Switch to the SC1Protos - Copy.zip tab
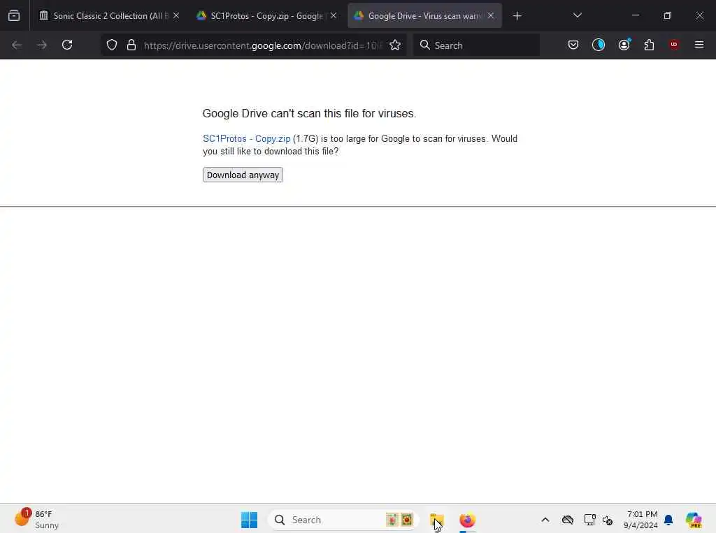The height and width of the screenshot is (533, 716). click(266, 15)
